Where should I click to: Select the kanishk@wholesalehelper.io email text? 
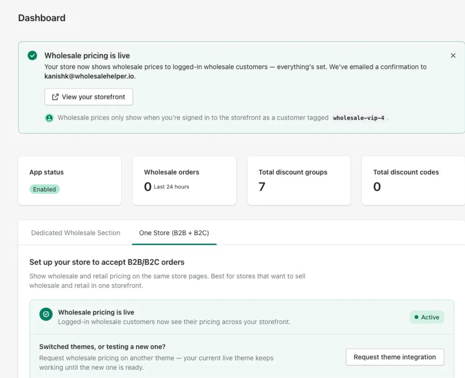point(89,76)
